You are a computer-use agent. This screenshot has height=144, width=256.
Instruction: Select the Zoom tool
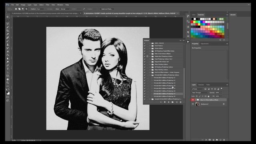pyautogui.click(x=8, y=83)
